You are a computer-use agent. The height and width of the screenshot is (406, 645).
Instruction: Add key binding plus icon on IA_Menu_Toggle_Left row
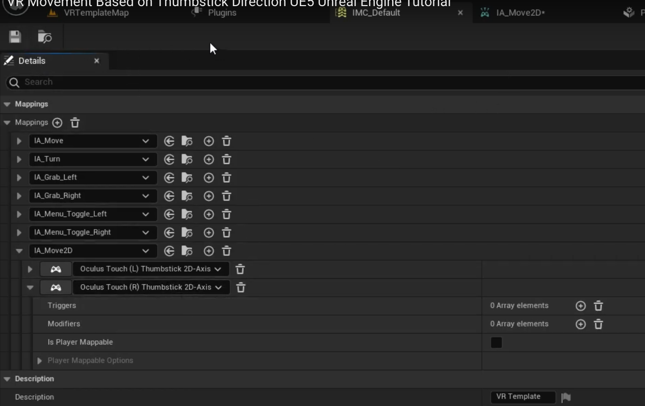(x=209, y=214)
